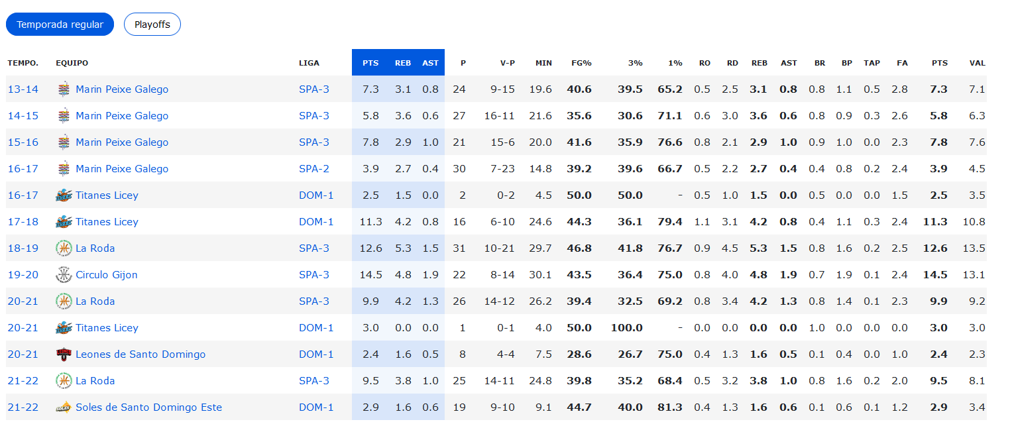1010x430 pixels.
Task: Click the Circulo Gijon team logo
Action: (64, 275)
